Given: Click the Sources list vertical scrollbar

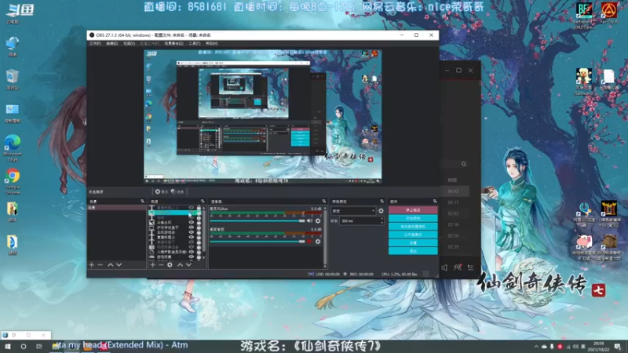Looking at the screenshot, I should 204,232.
